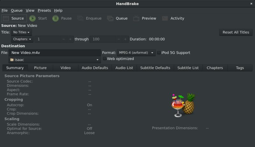This screenshot has height=147, width=255.
Task: Switch to the Subtitle List tab
Action: (188, 68)
